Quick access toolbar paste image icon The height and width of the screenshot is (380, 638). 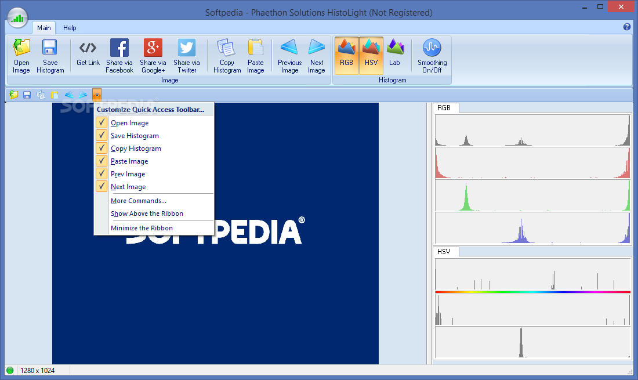click(55, 95)
